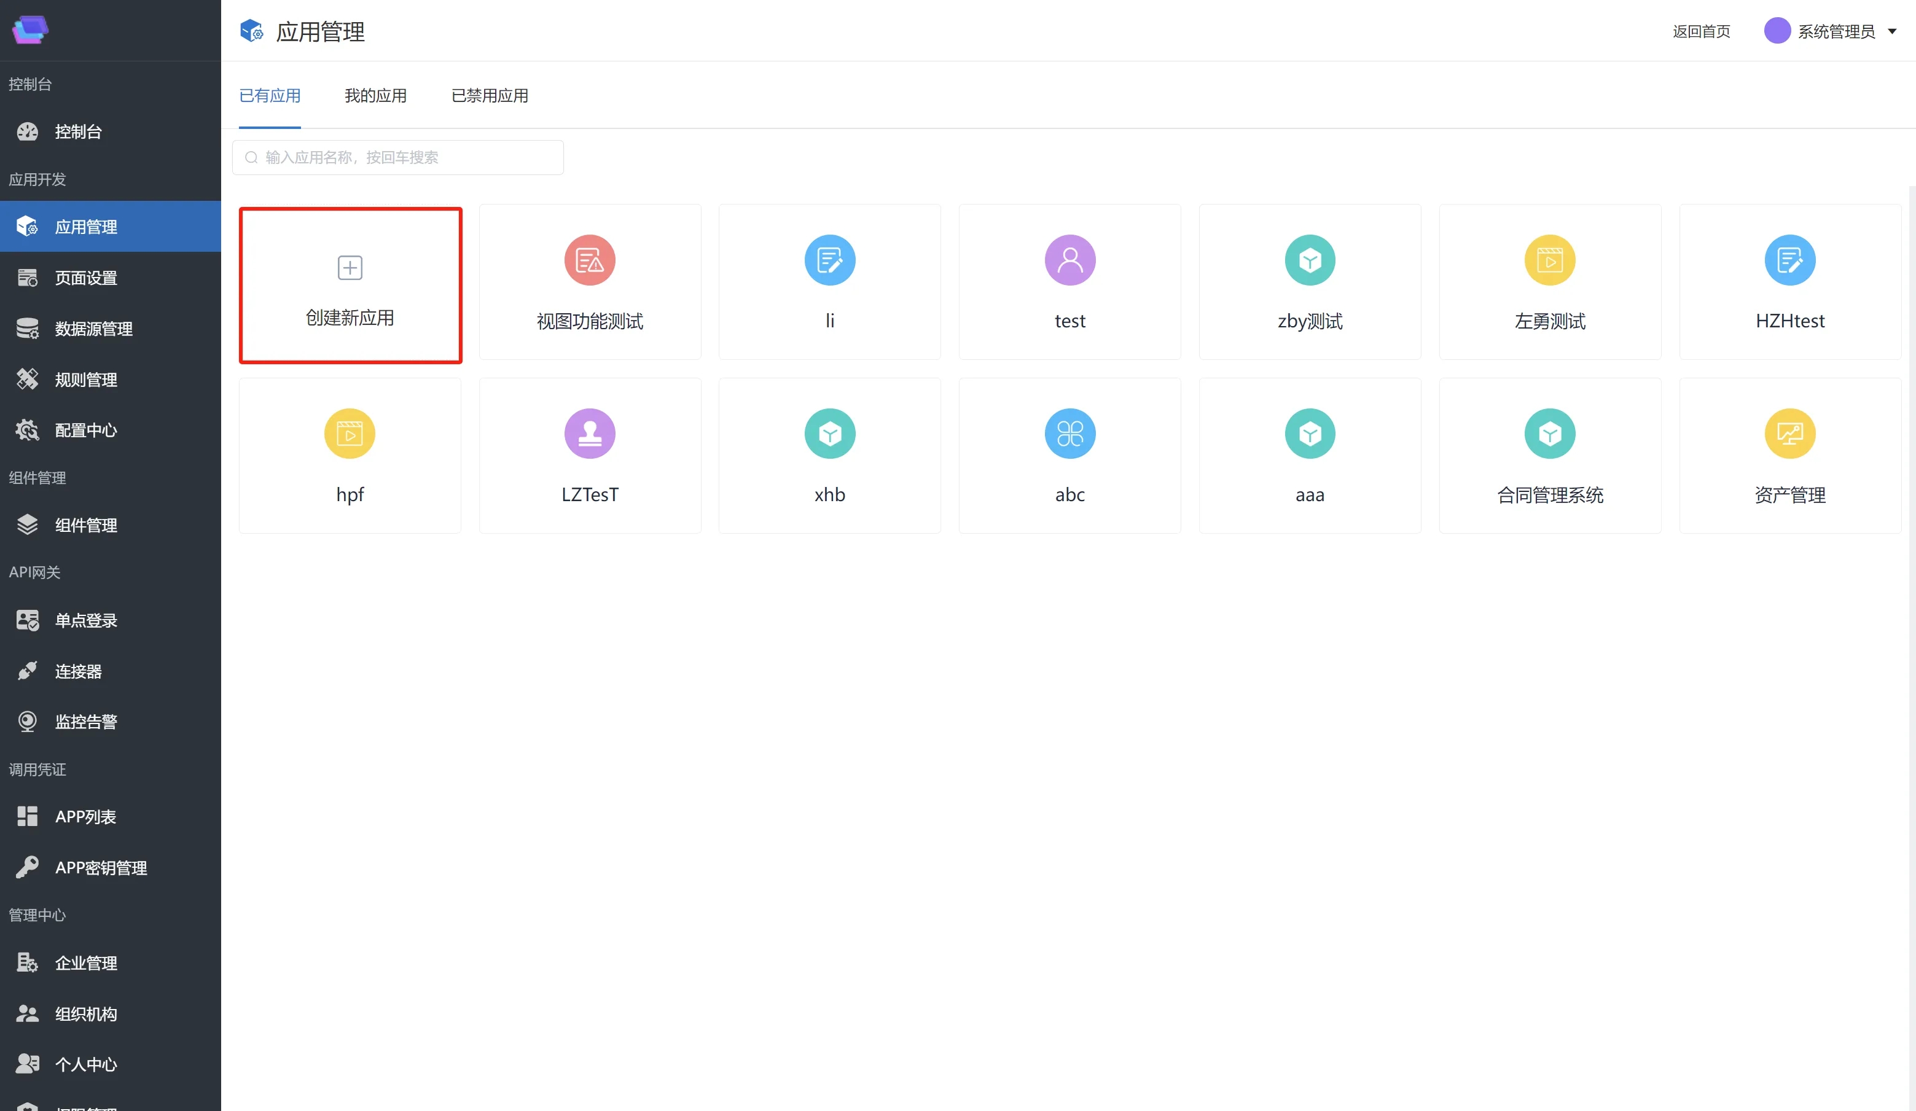Go to 规则管理 in sidebar

(86, 380)
